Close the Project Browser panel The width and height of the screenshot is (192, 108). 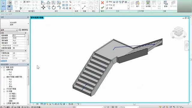coord(28,64)
